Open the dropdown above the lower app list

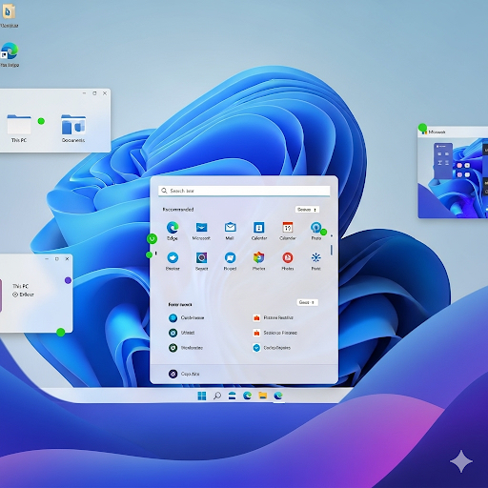pos(307,302)
